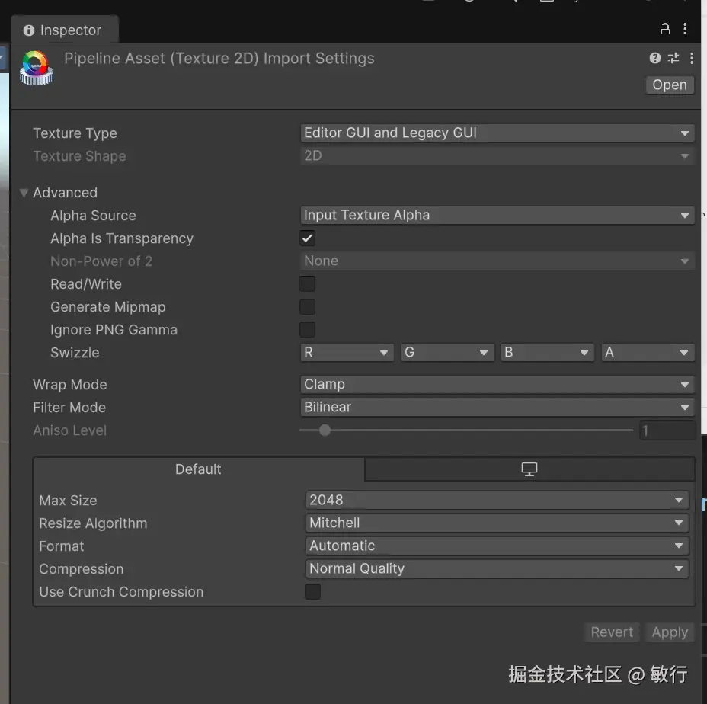This screenshot has height=704, width=707.
Task: Enable Generate Mipmap checkbox
Action: (307, 307)
